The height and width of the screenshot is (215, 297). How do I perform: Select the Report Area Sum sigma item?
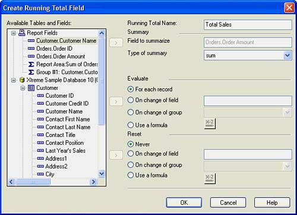click(x=63, y=64)
